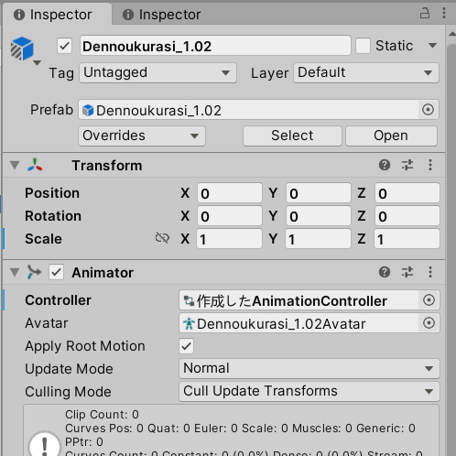This screenshot has width=456, height=456.
Task: Click the Scale label
Action: pyautogui.click(x=43, y=239)
